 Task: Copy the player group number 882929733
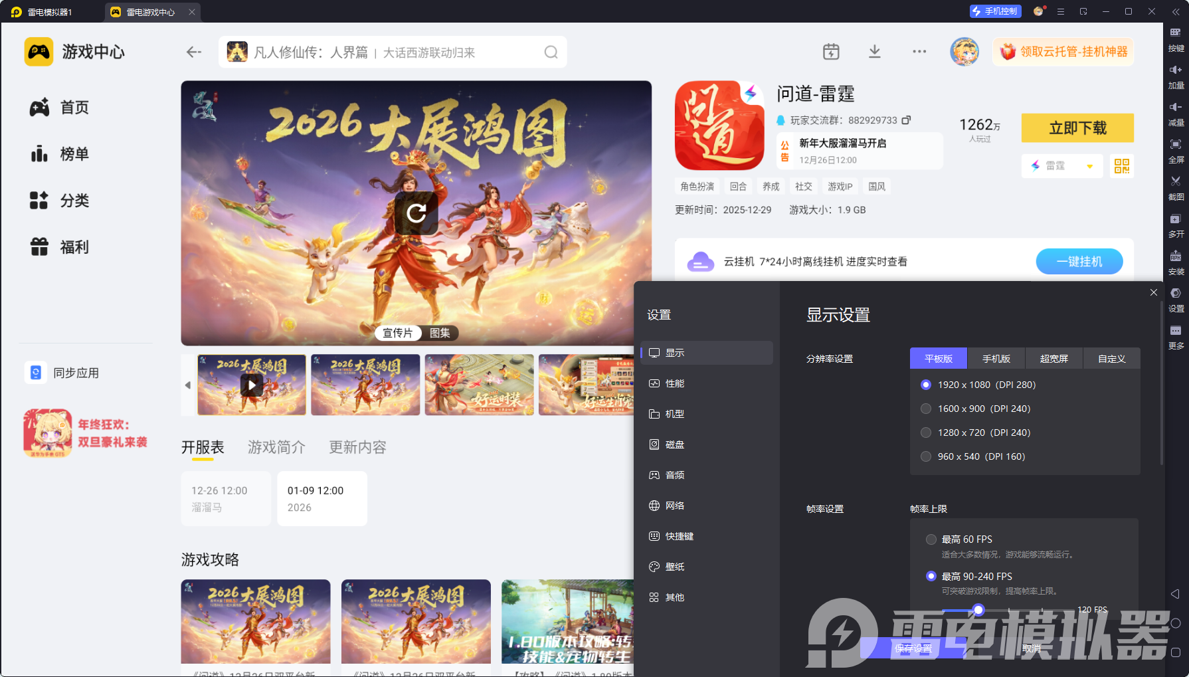click(906, 120)
